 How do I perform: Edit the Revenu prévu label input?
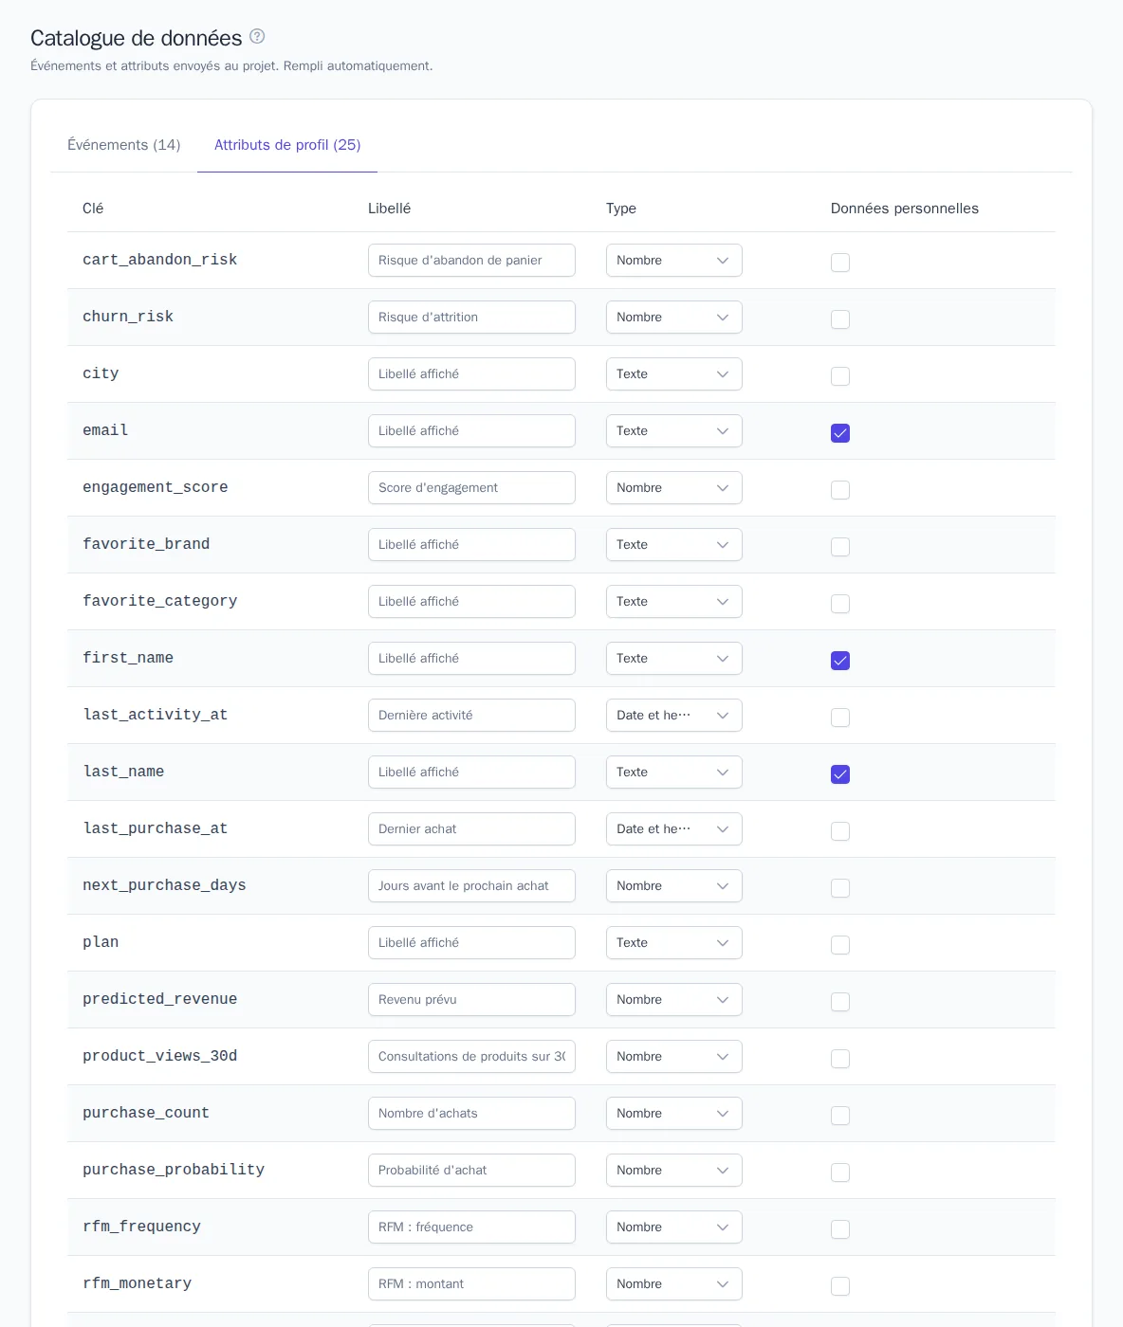tap(471, 1000)
